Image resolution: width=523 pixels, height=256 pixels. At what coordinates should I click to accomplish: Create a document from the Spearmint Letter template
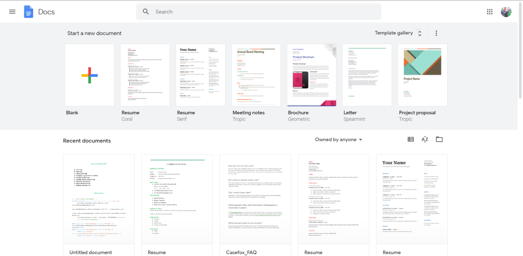click(x=367, y=75)
